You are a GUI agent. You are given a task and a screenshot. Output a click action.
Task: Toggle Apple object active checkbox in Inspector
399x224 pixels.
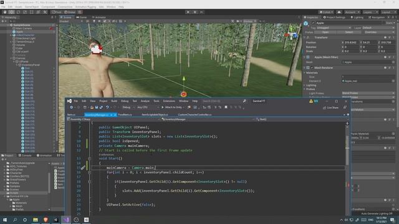coord(313,23)
